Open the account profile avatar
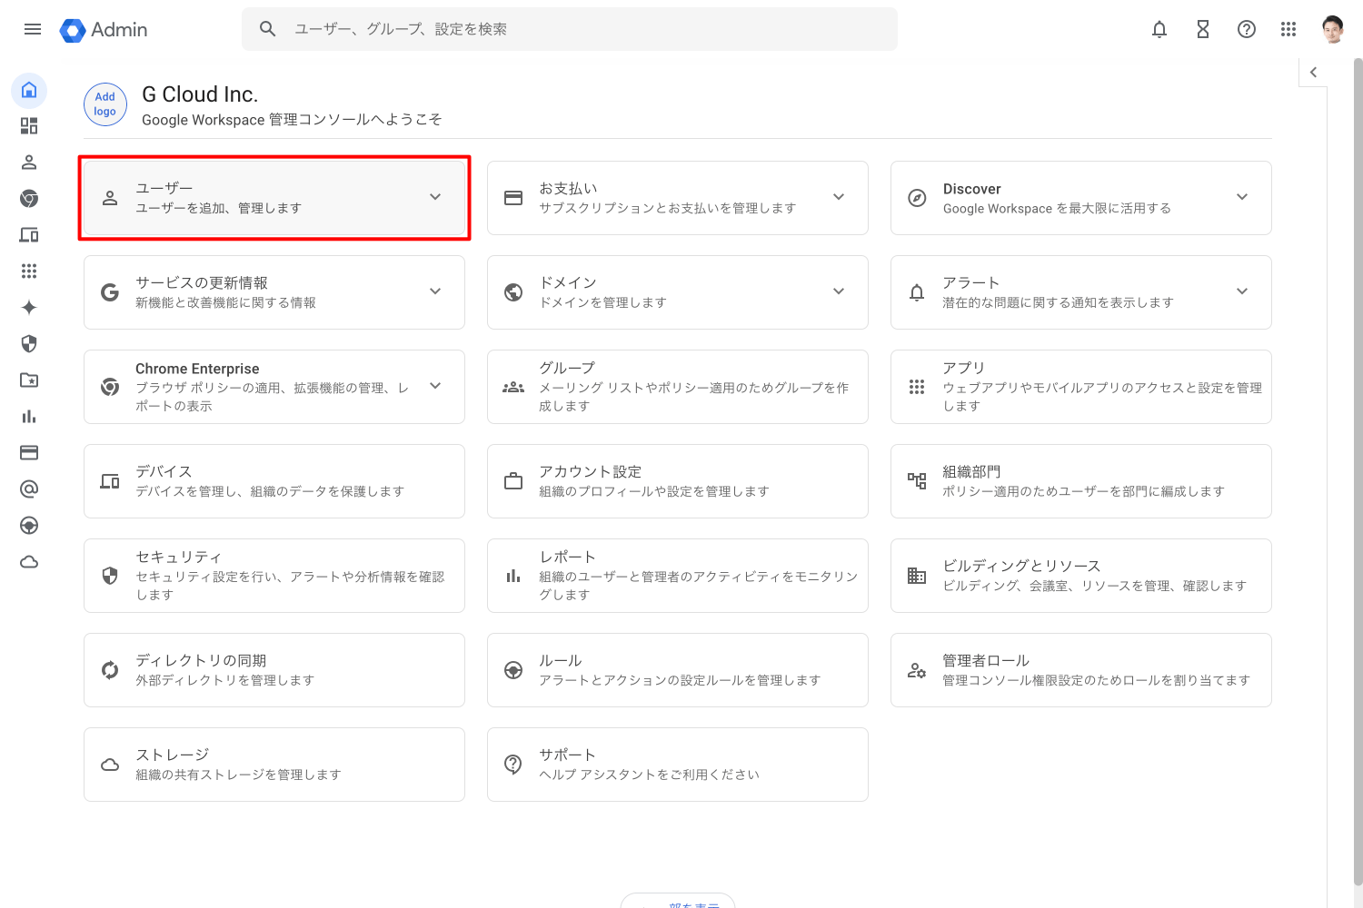 [x=1333, y=29]
